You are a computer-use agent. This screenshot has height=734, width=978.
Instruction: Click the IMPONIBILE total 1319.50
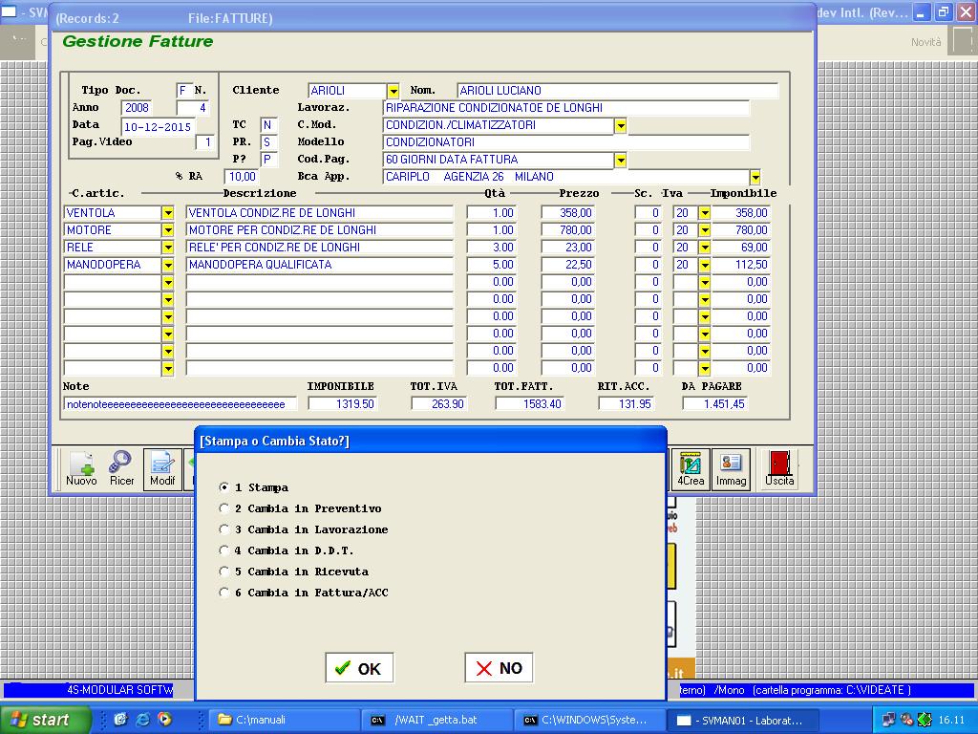click(x=342, y=404)
